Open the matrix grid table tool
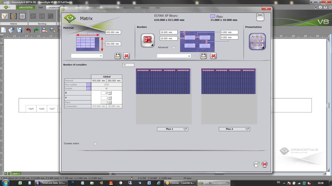332x186 pixels. tap(22, 16)
